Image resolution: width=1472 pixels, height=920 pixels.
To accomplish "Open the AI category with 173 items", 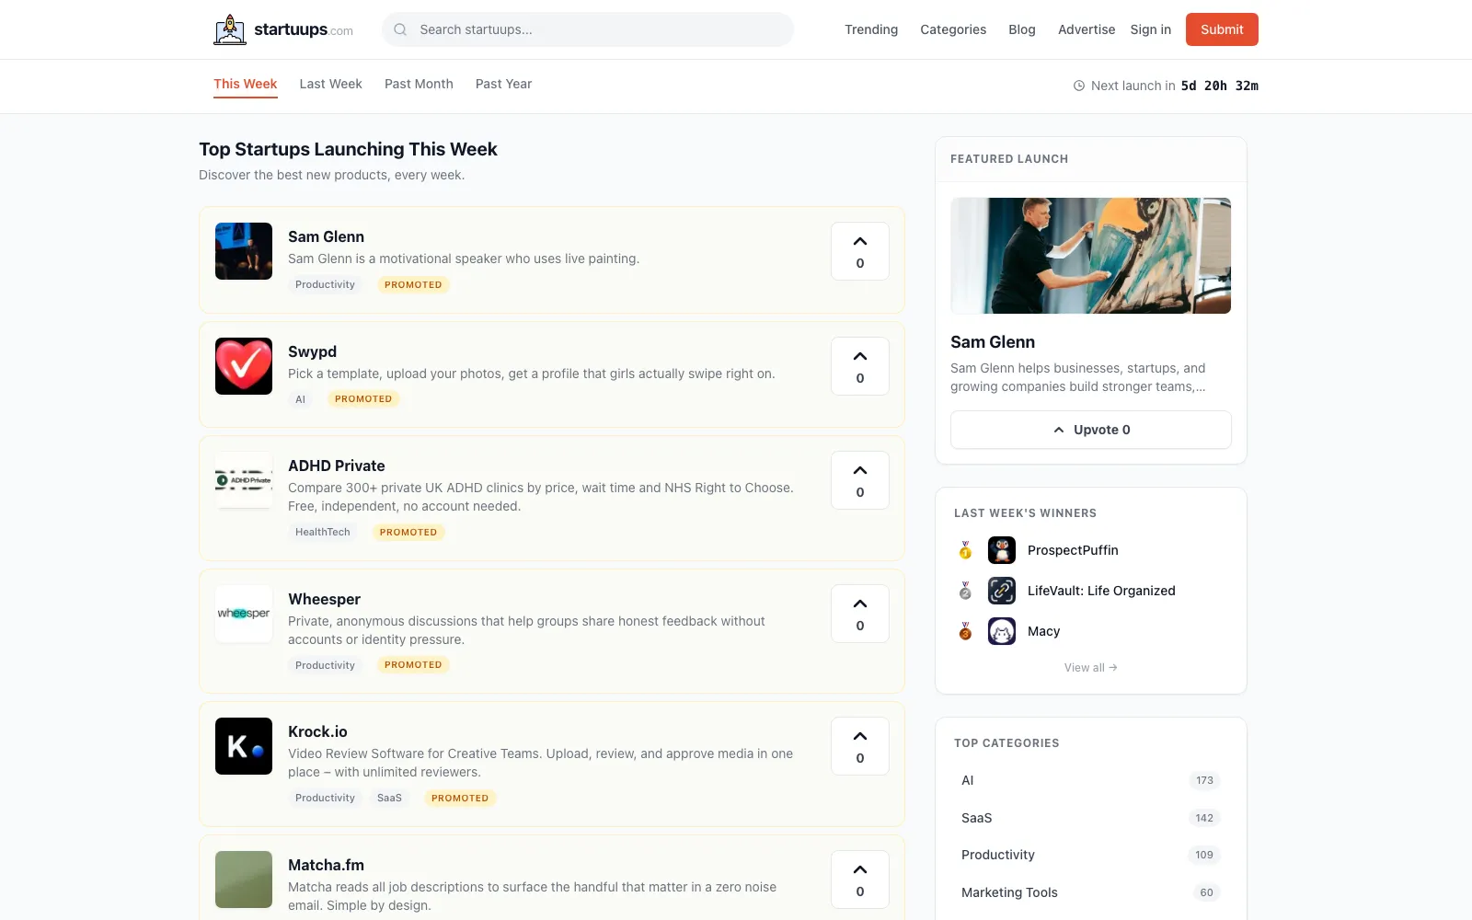I will tap(1090, 780).
